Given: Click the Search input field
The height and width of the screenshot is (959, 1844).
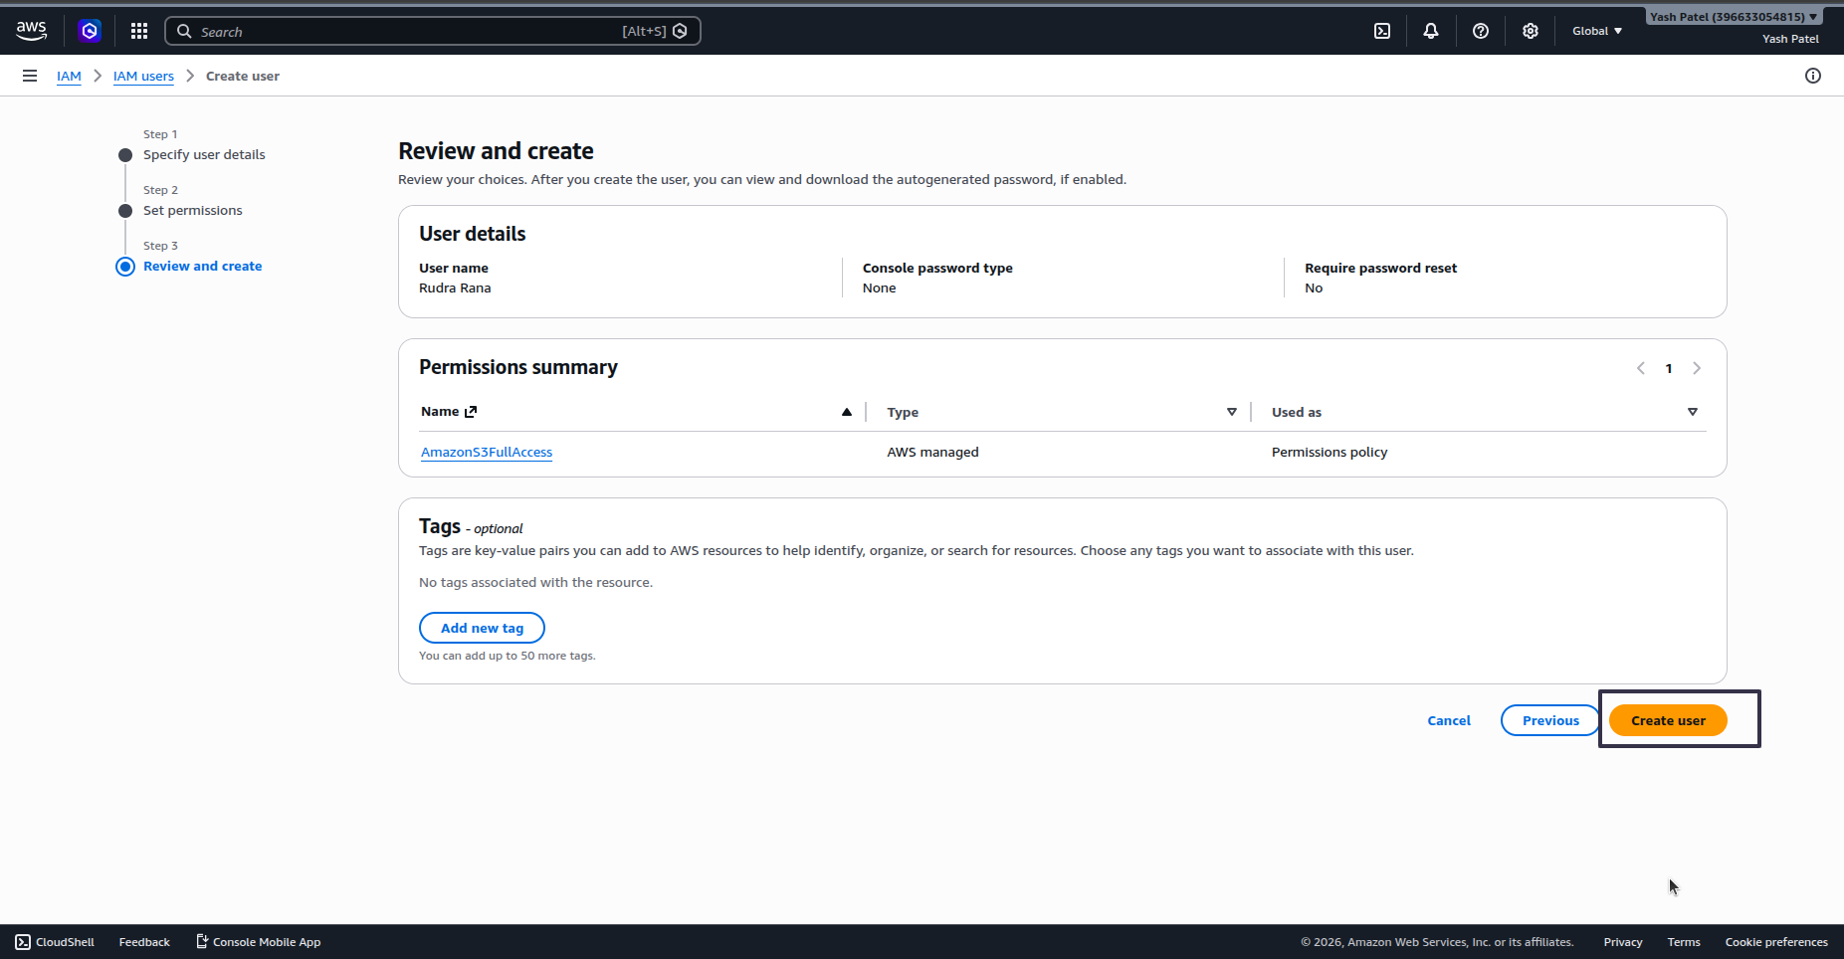Looking at the screenshot, I should coord(433,31).
